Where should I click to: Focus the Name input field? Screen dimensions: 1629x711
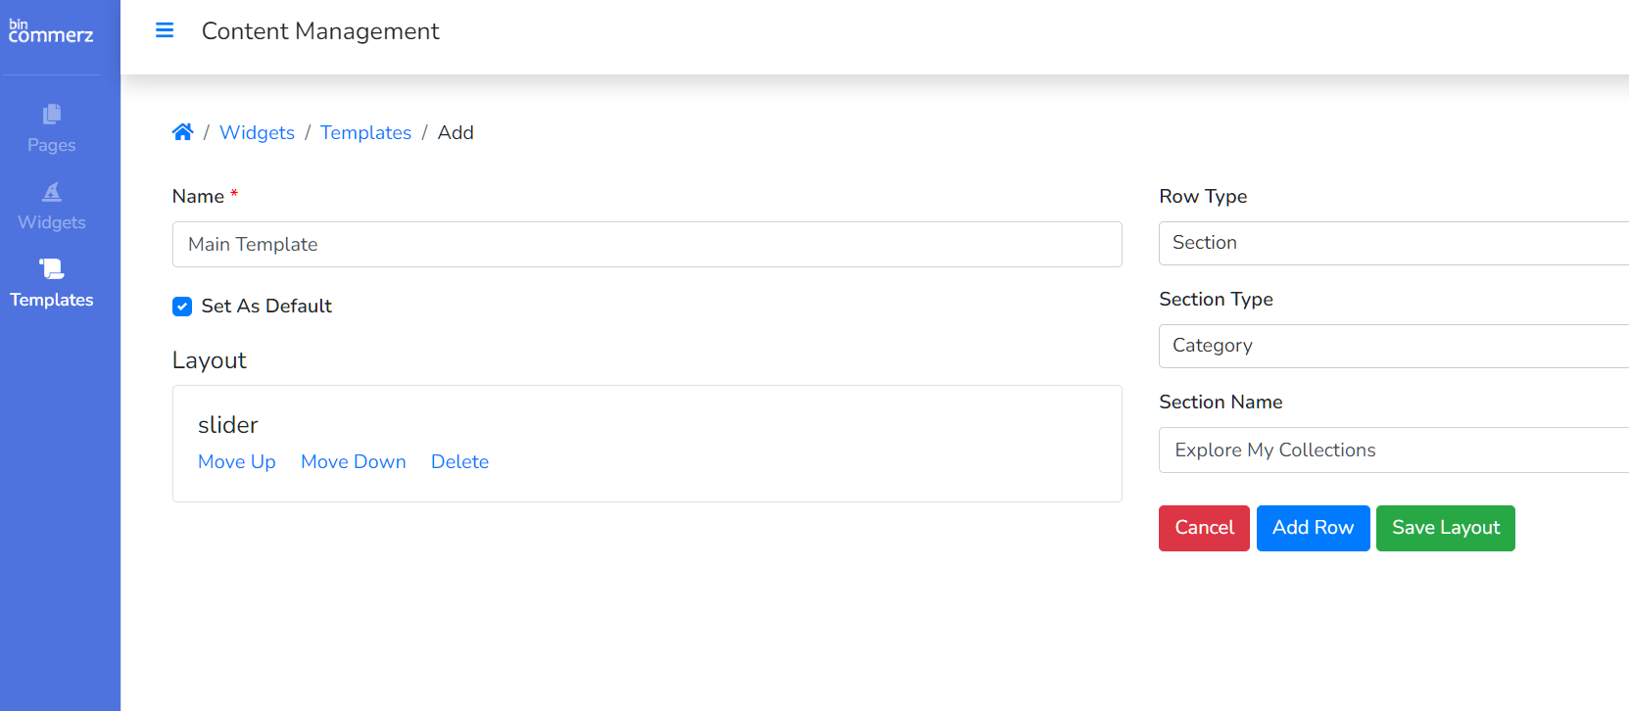point(647,244)
